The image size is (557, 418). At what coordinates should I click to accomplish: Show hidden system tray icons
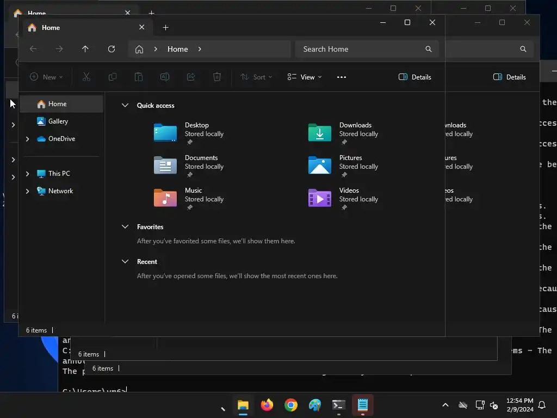point(445,405)
